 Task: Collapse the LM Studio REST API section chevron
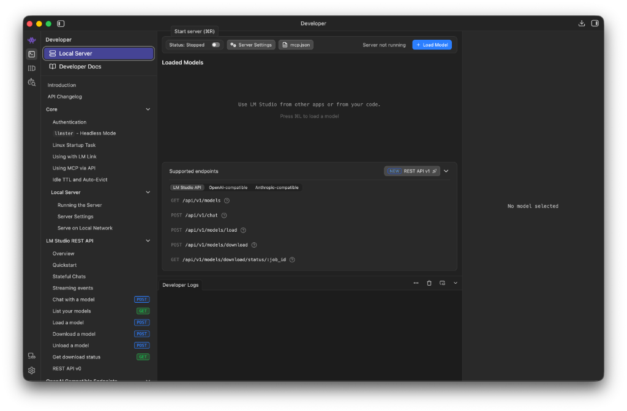(148, 240)
